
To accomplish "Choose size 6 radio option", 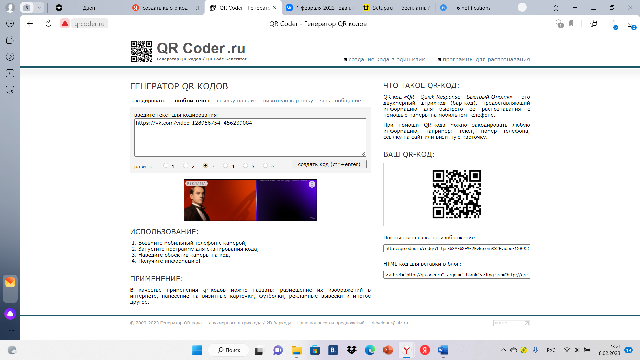I will click(x=266, y=165).
